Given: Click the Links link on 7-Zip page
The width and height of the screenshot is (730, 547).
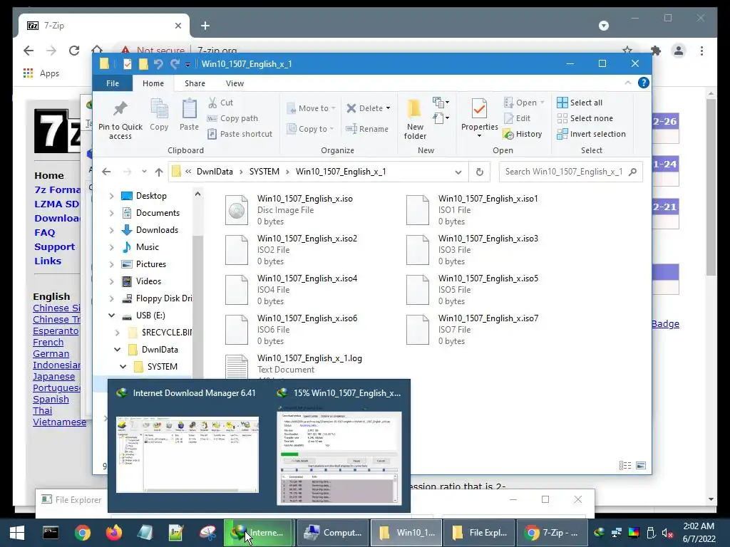Looking at the screenshot, I should coord(48,261).
